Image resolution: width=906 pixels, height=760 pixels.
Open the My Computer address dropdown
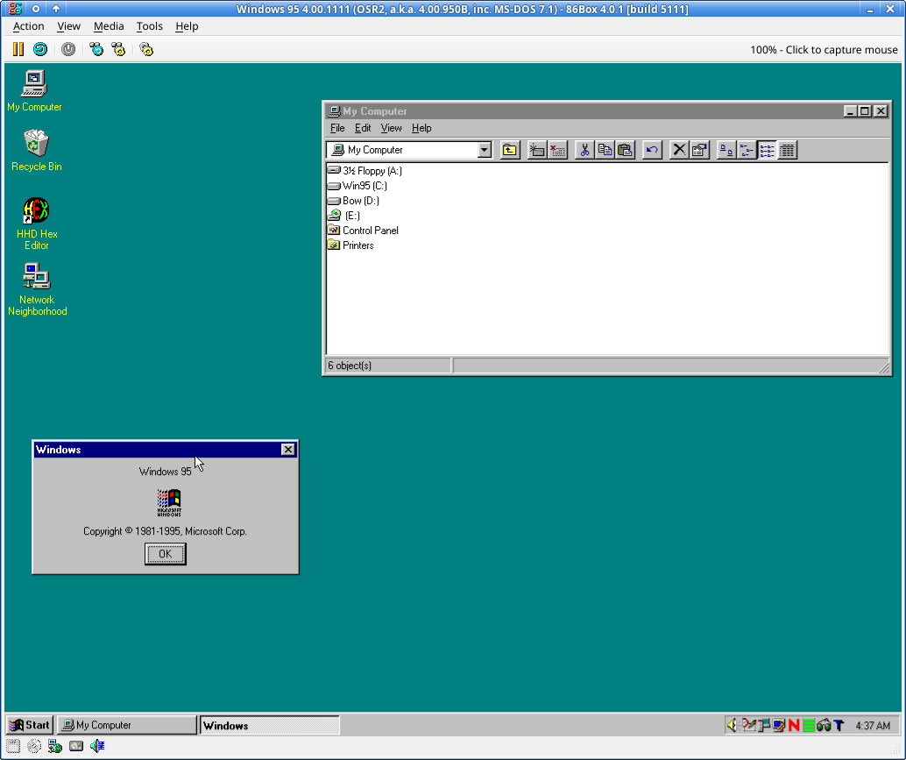485,150
